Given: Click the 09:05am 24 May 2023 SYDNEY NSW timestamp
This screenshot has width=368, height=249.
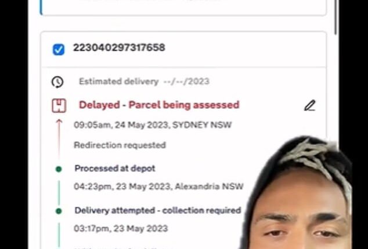Looking at the screenshot, I should click(153, 125).
